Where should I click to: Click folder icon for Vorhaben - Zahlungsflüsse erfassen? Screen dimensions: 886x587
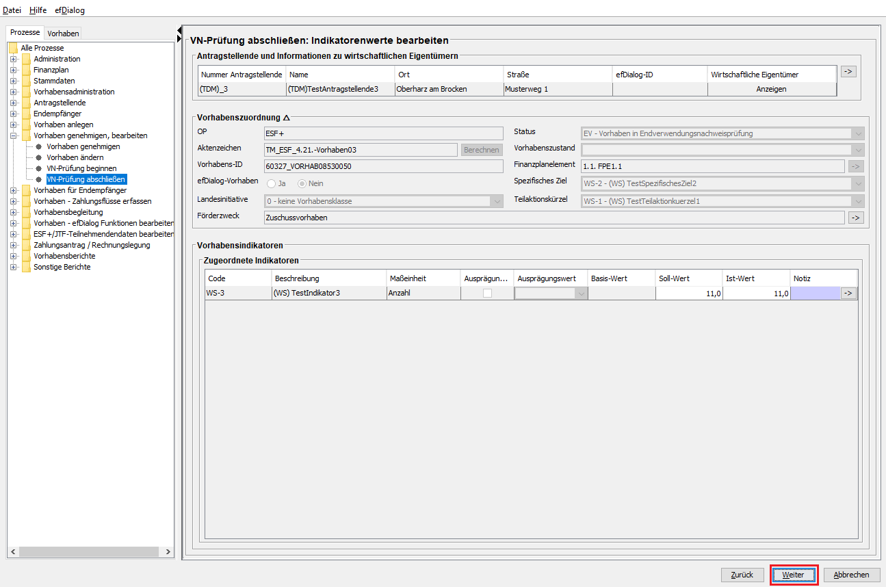[27, 201]
